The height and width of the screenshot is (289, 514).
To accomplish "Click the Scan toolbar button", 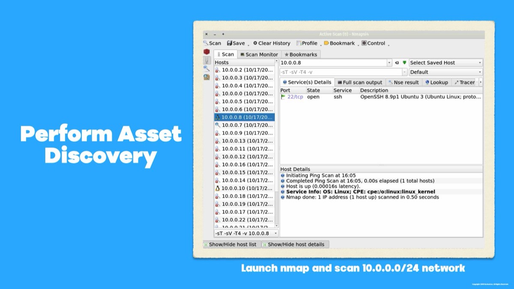I will (212, 43).
